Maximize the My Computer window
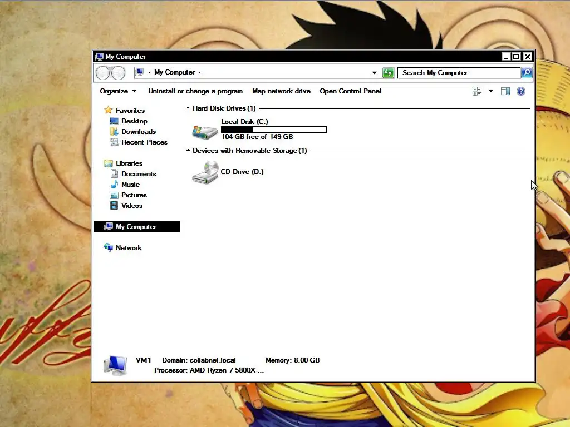The width and height of the screenshot is (570, 427). coord(516,57)
